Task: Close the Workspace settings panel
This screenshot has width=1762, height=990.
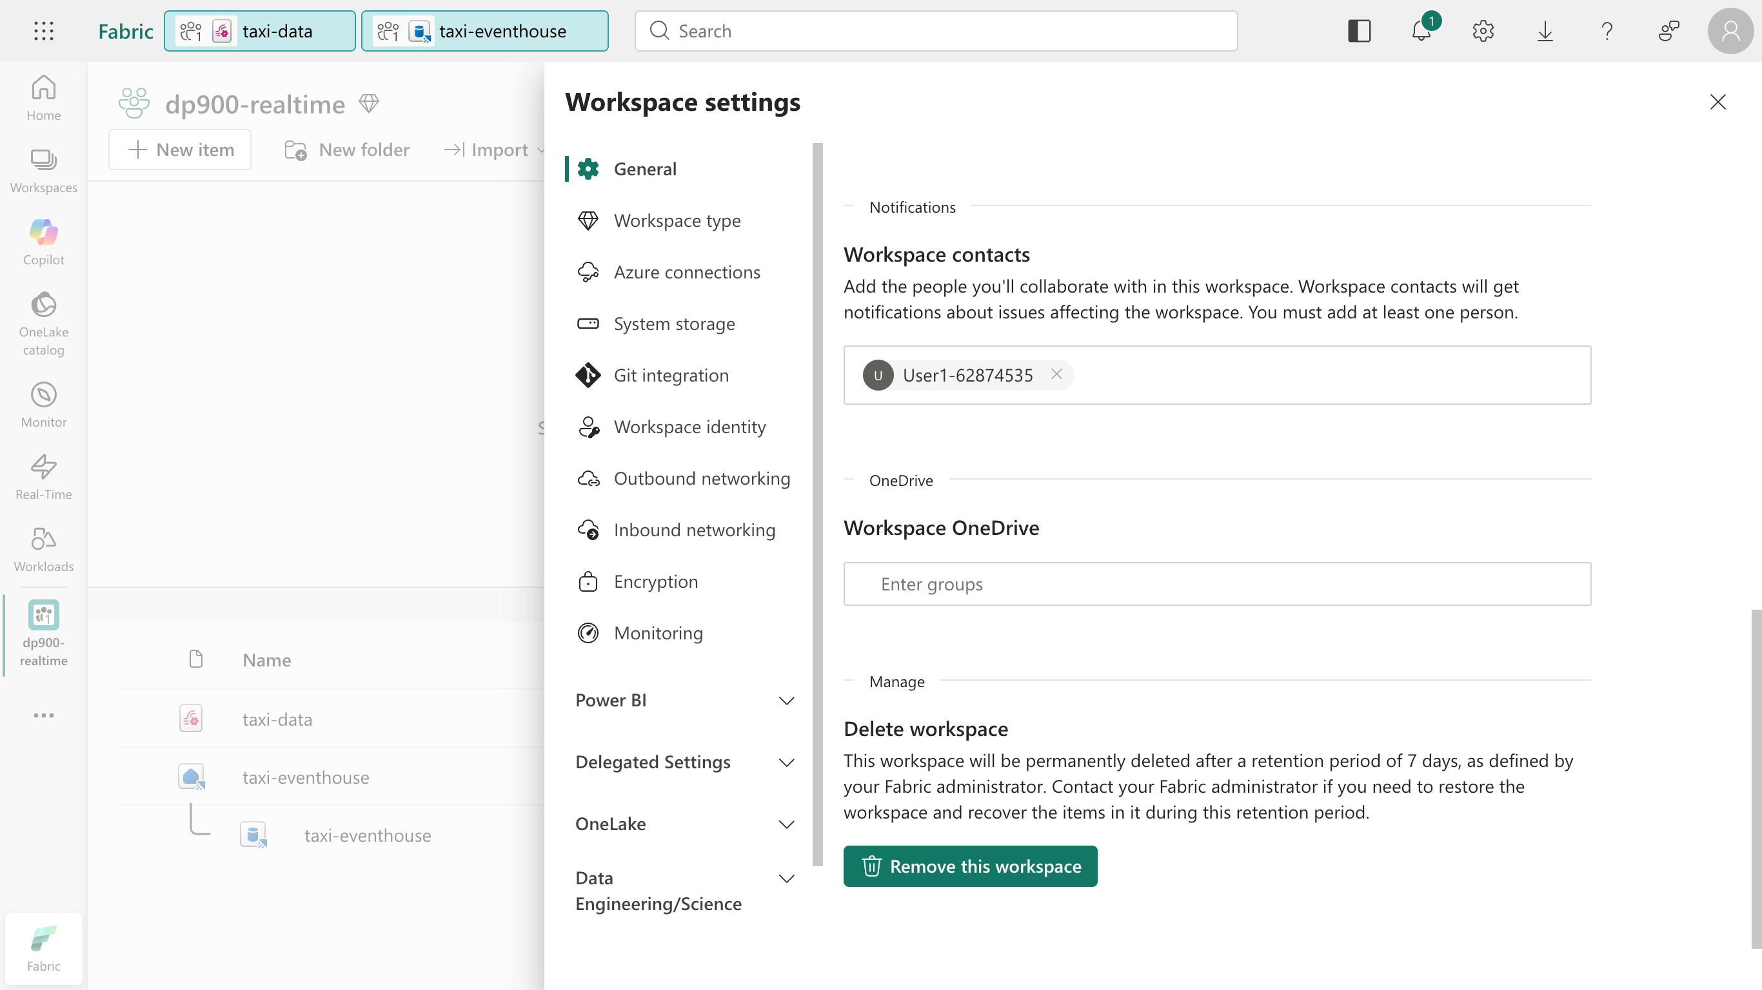Action: point(1717,102)
